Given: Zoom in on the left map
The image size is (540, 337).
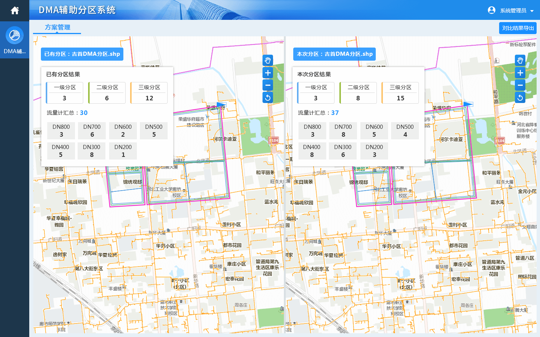Looking at the screenshot, I should coord(268,73).
